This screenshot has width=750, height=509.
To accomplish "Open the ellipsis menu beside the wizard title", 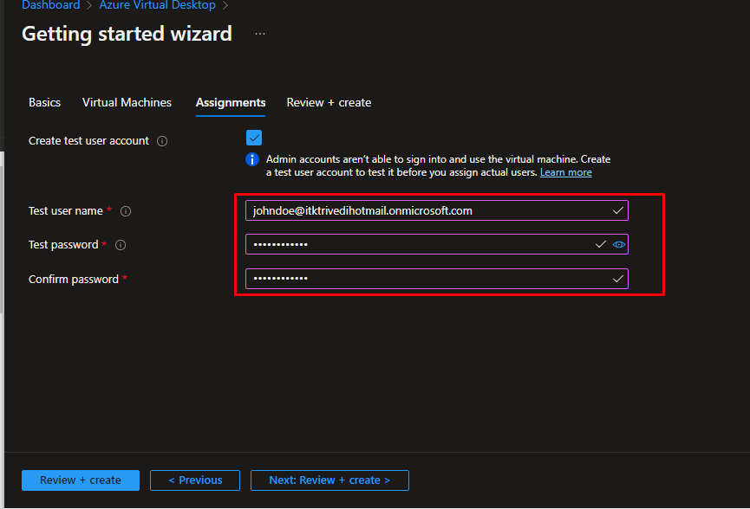I will (260, 34).
